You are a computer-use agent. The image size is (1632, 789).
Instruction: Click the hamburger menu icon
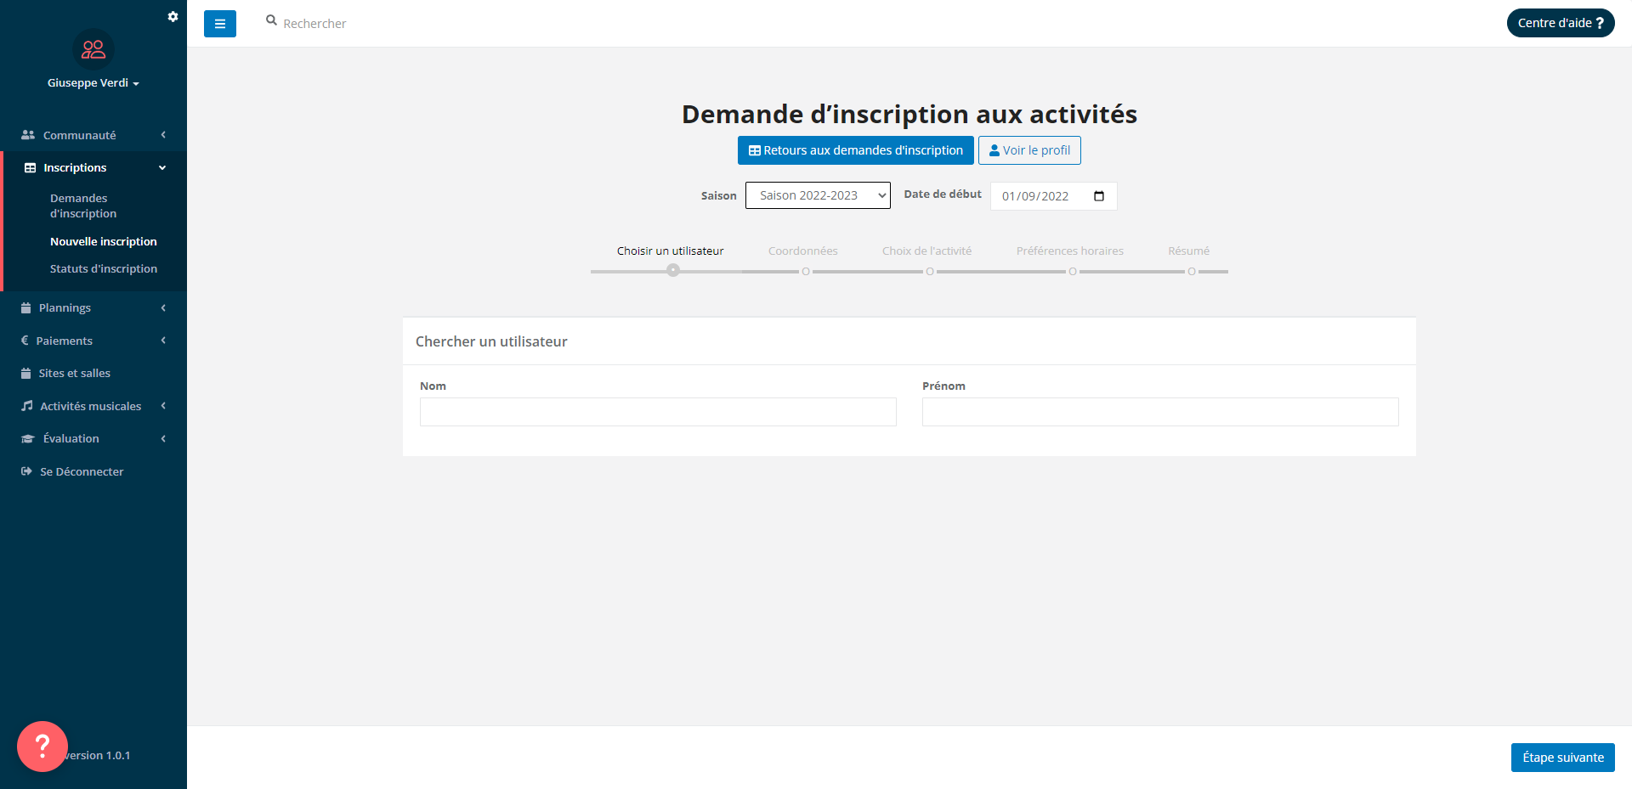(220, 23)
